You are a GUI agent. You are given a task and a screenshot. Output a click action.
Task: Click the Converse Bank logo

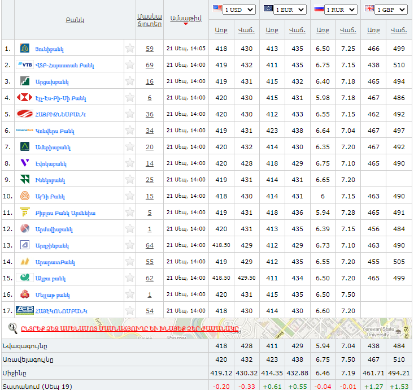click(x=24, y=130)
